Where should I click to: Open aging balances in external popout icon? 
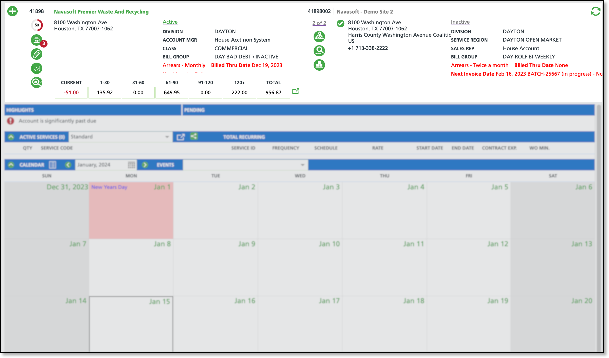pos(296,91)
